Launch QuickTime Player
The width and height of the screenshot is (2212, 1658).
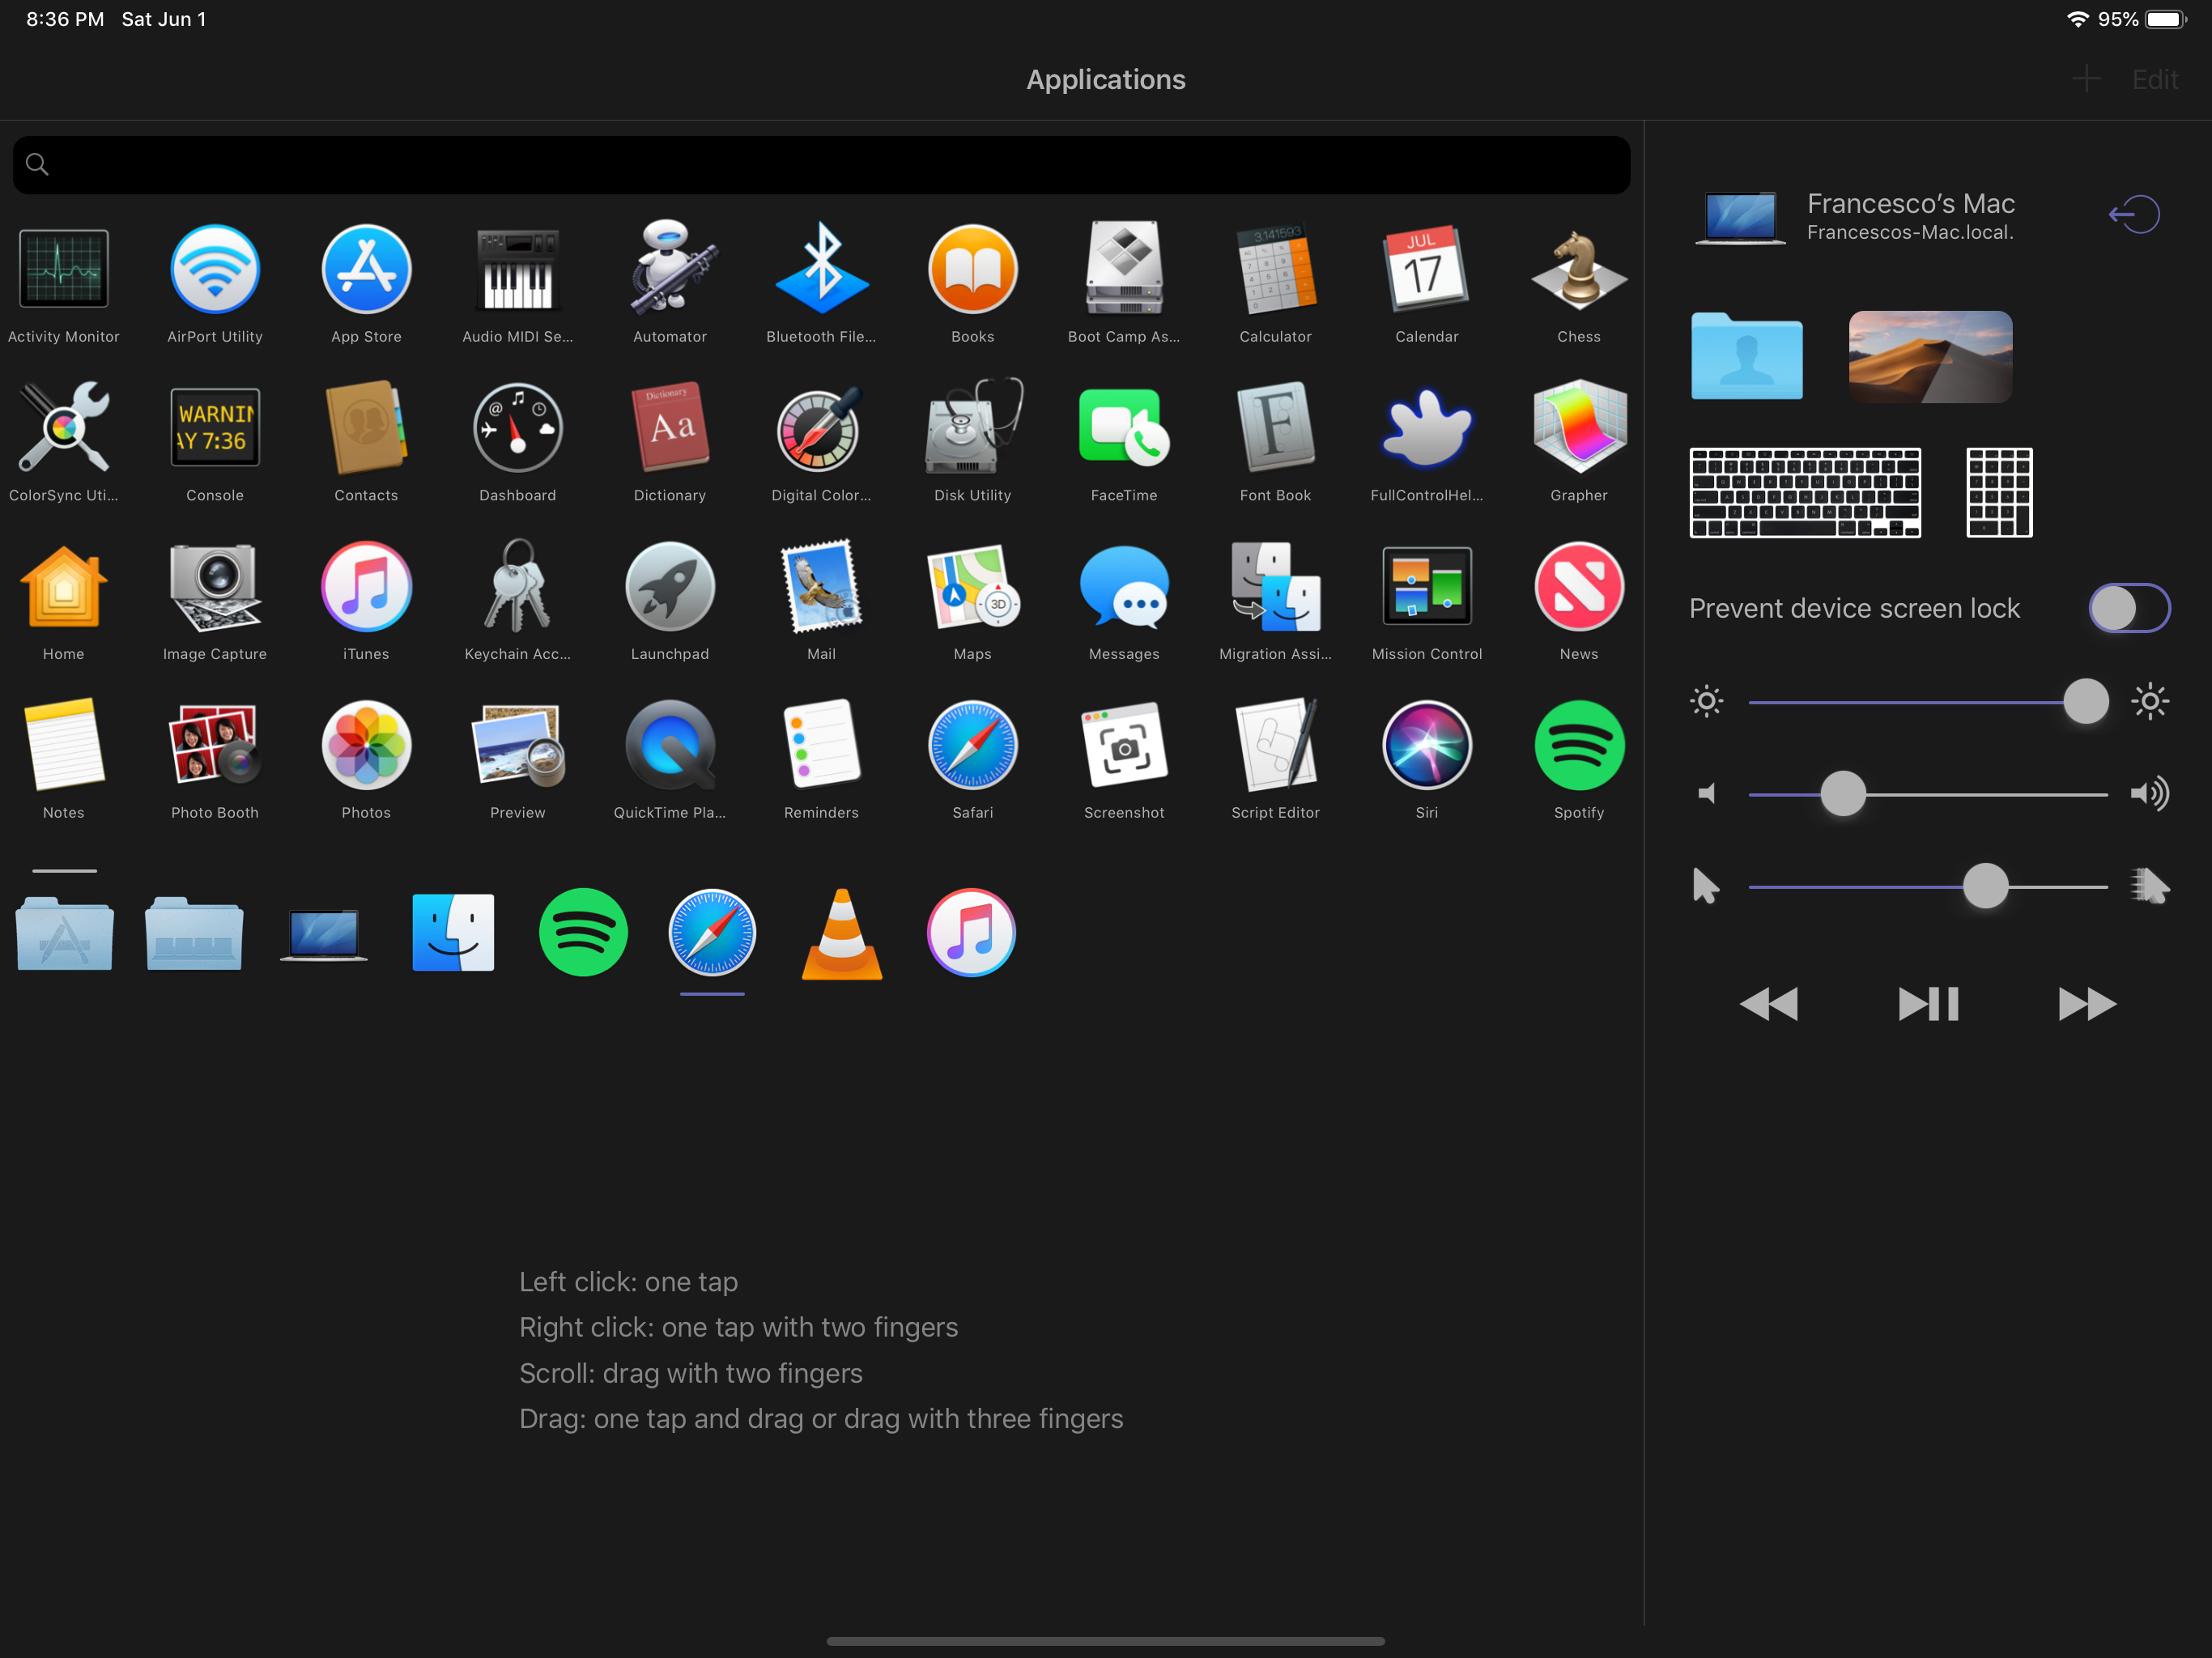670,745
